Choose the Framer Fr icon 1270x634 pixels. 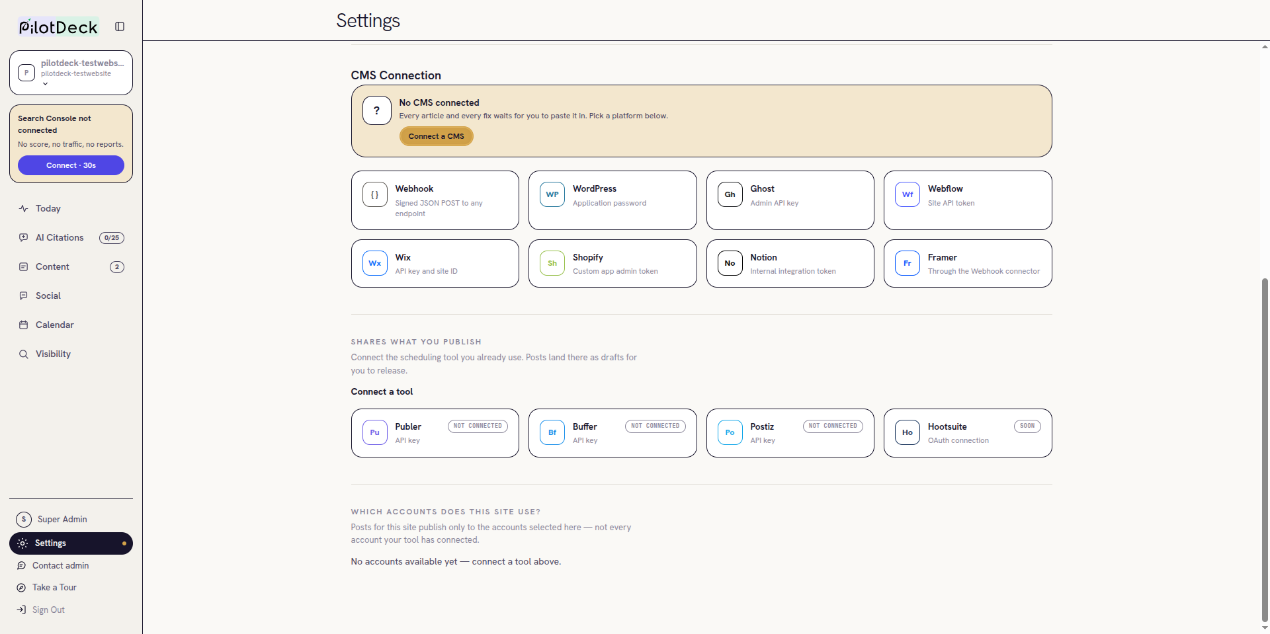908,263
